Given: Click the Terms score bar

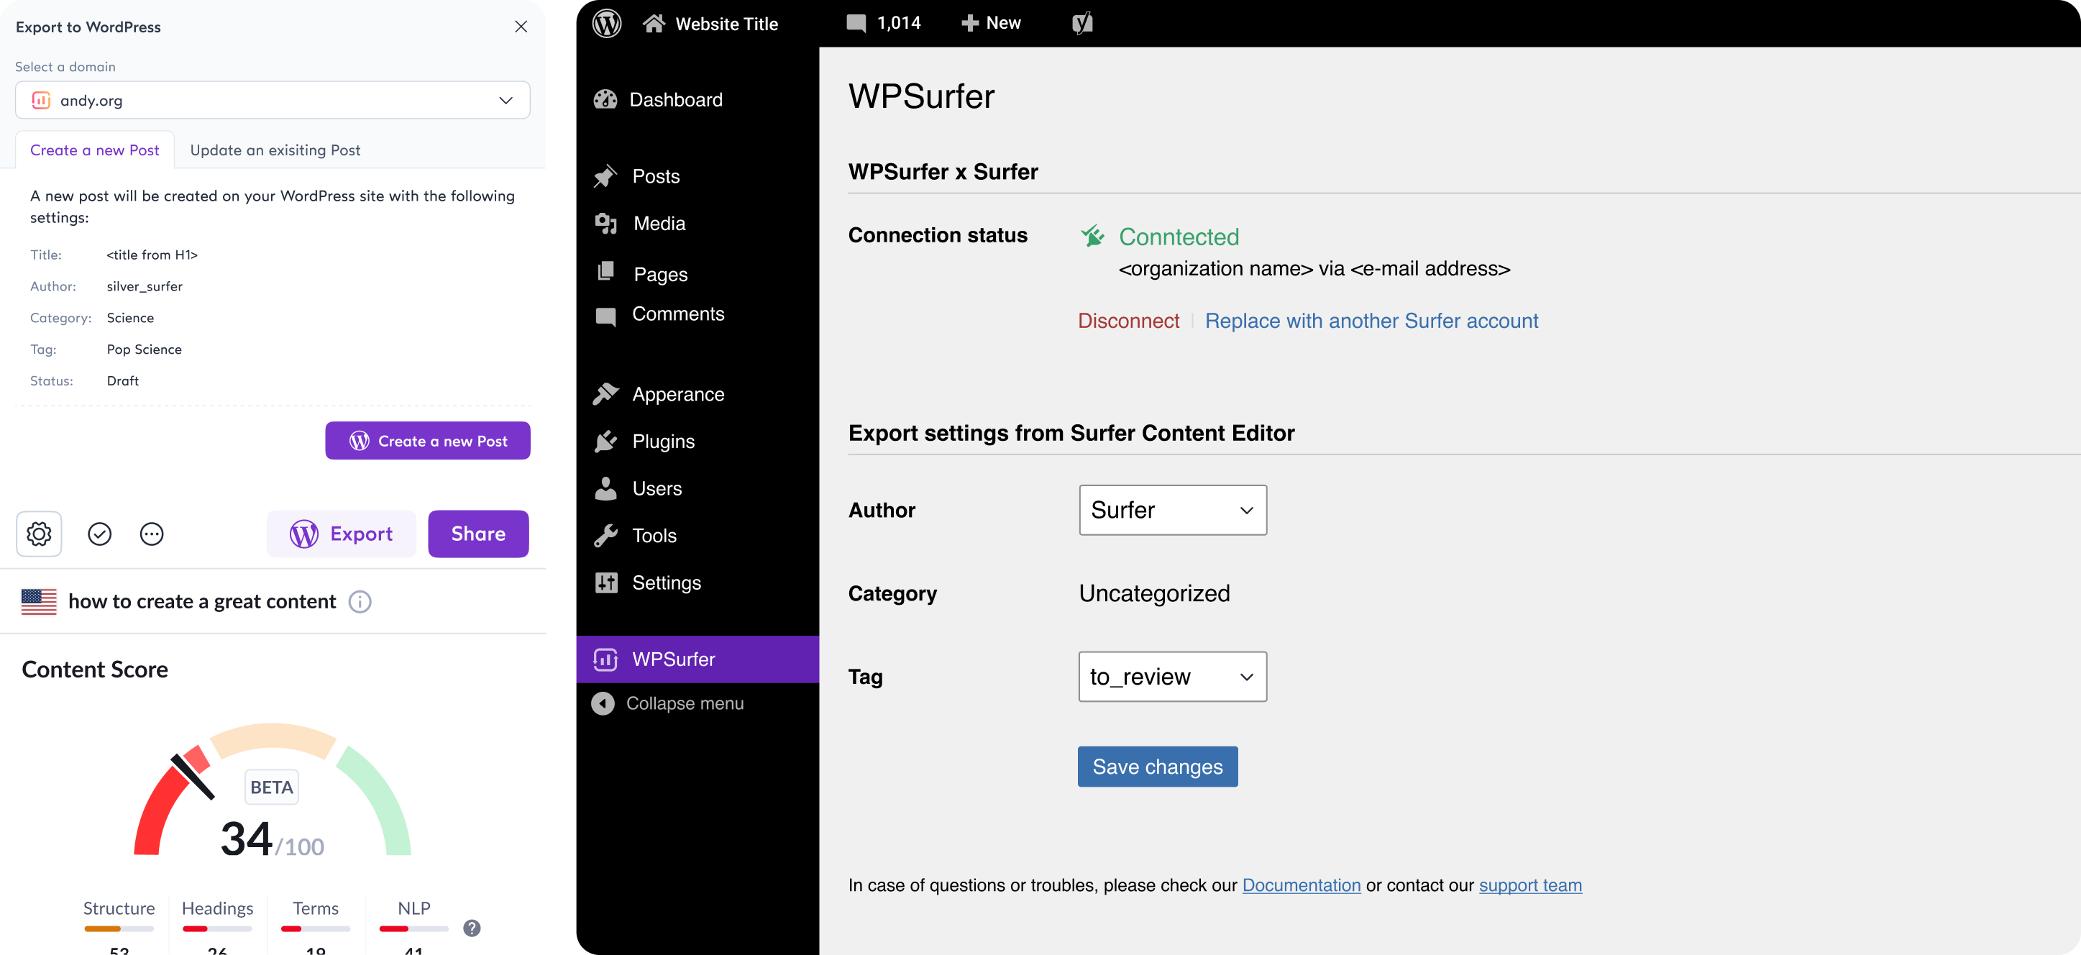Looking at the screenshot, I should pyautogui.click(x=315, y=928).
